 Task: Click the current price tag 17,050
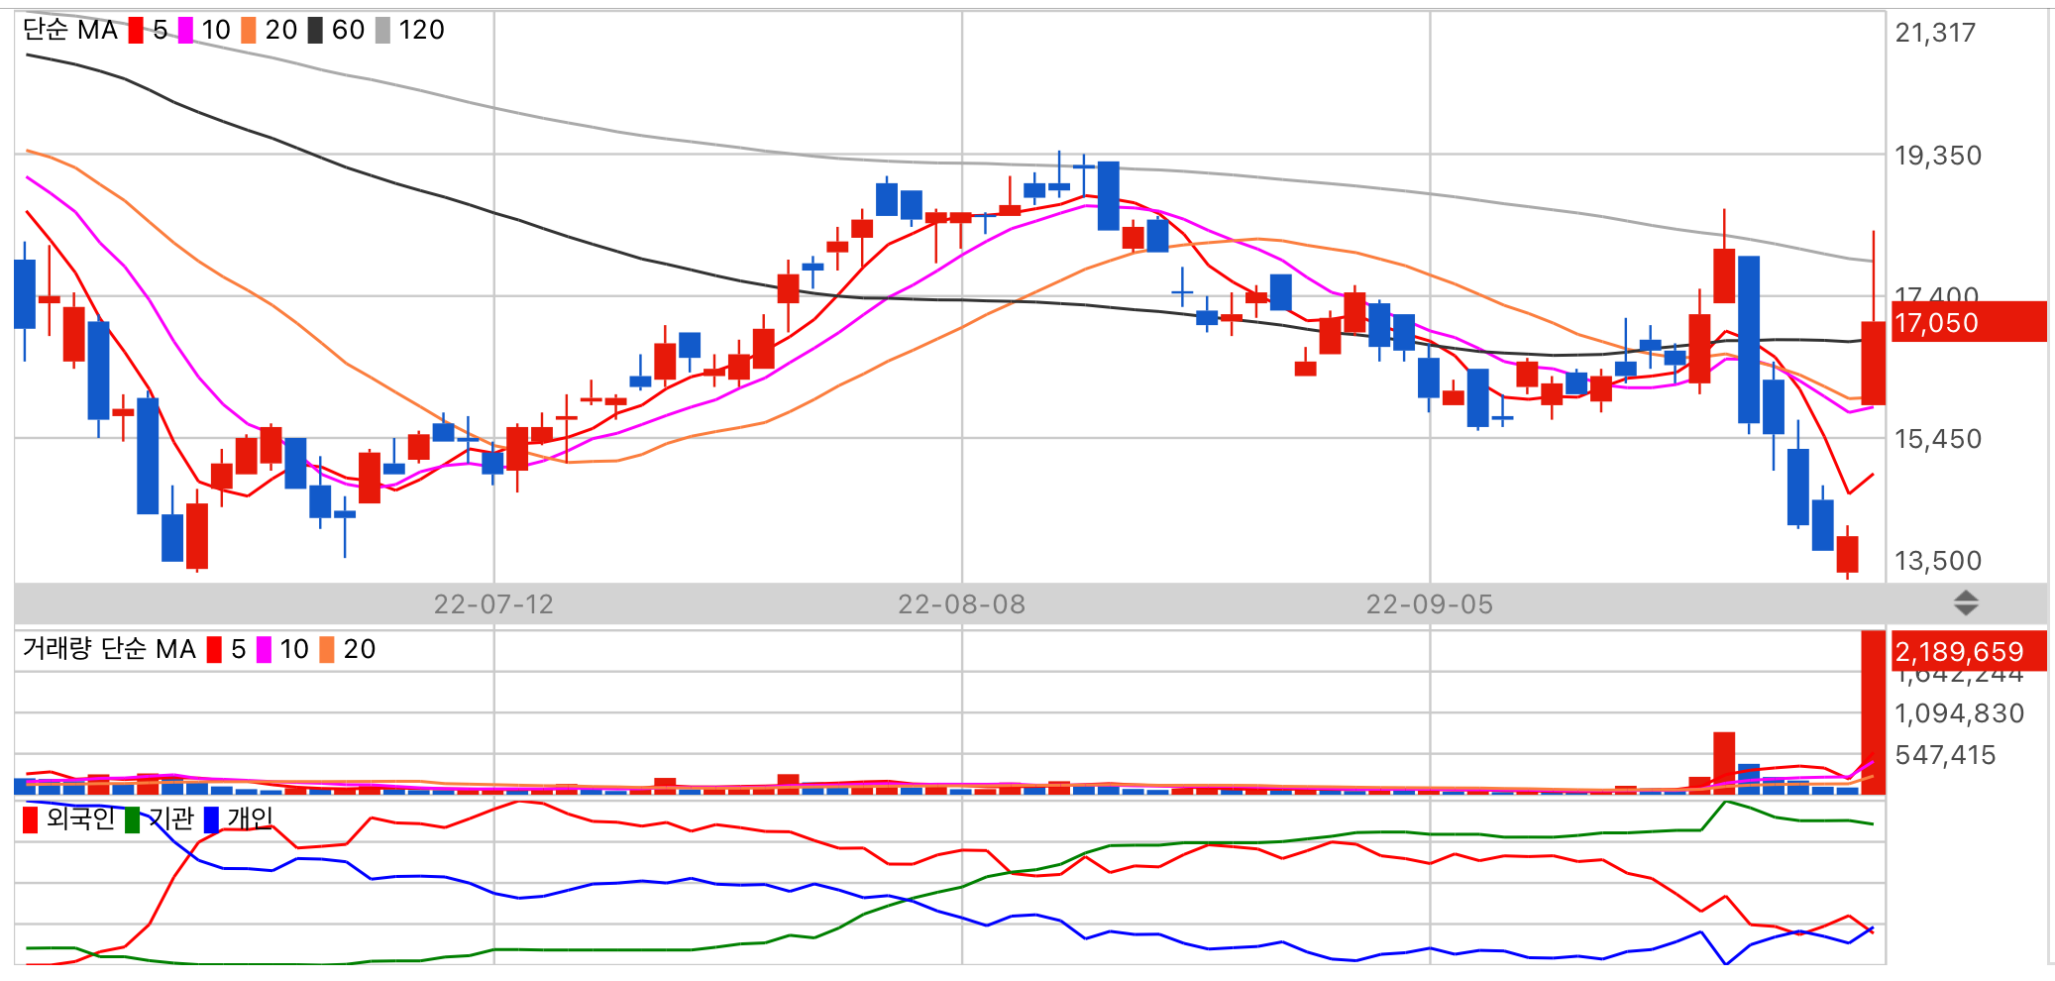pyautogui.click(x=1969, y=322)
